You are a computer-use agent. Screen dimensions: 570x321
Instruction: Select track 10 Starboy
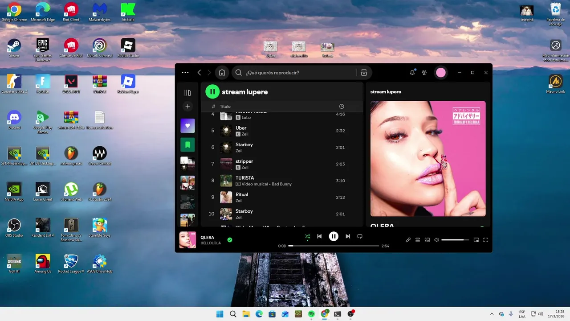tap(282, 214)
